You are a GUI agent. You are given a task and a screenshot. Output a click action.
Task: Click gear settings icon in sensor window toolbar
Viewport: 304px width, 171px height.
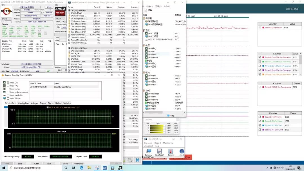(130, 160)
